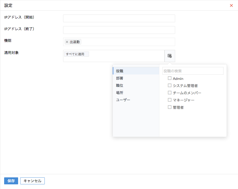Focus the IPアドレス（開始）input field

(119, 18)
